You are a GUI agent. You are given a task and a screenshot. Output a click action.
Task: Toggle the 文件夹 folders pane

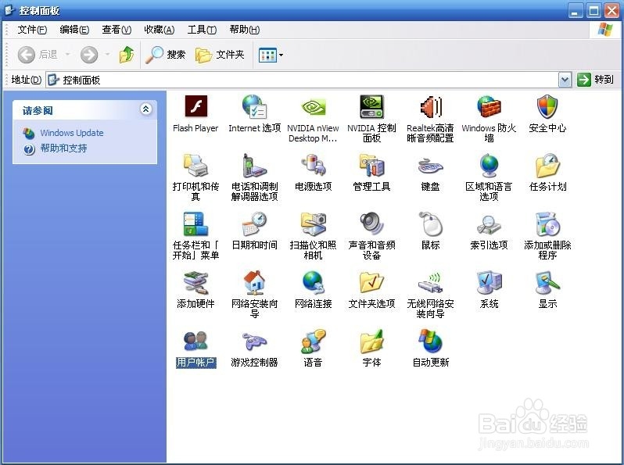click(x=220, y=55)
